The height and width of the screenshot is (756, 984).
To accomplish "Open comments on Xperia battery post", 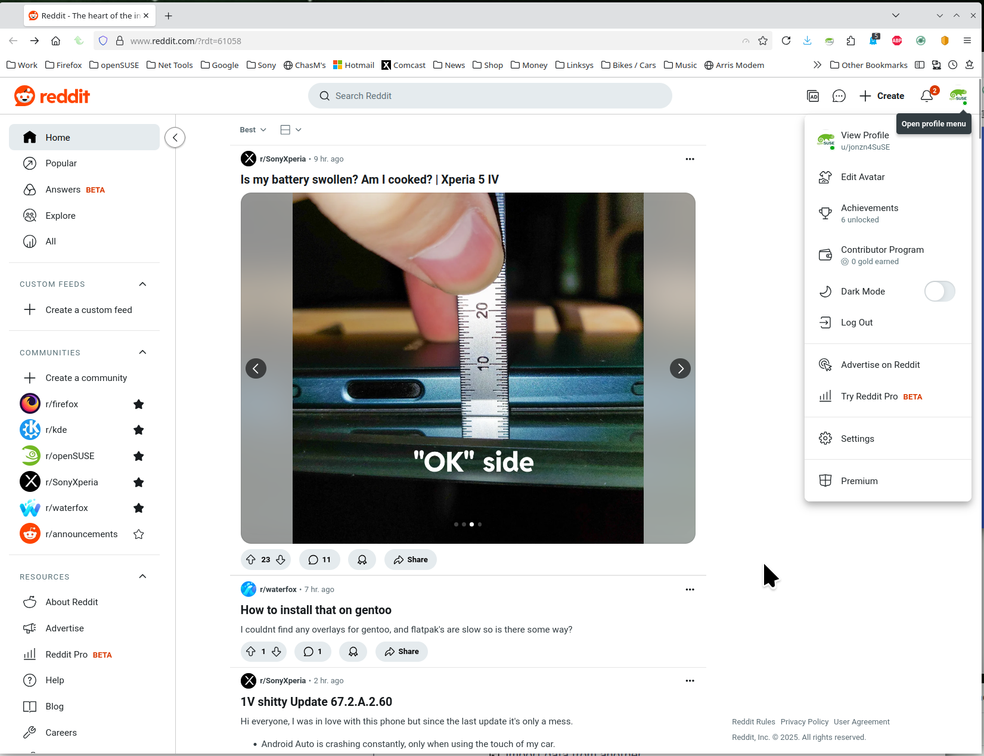I will [319, 560].
